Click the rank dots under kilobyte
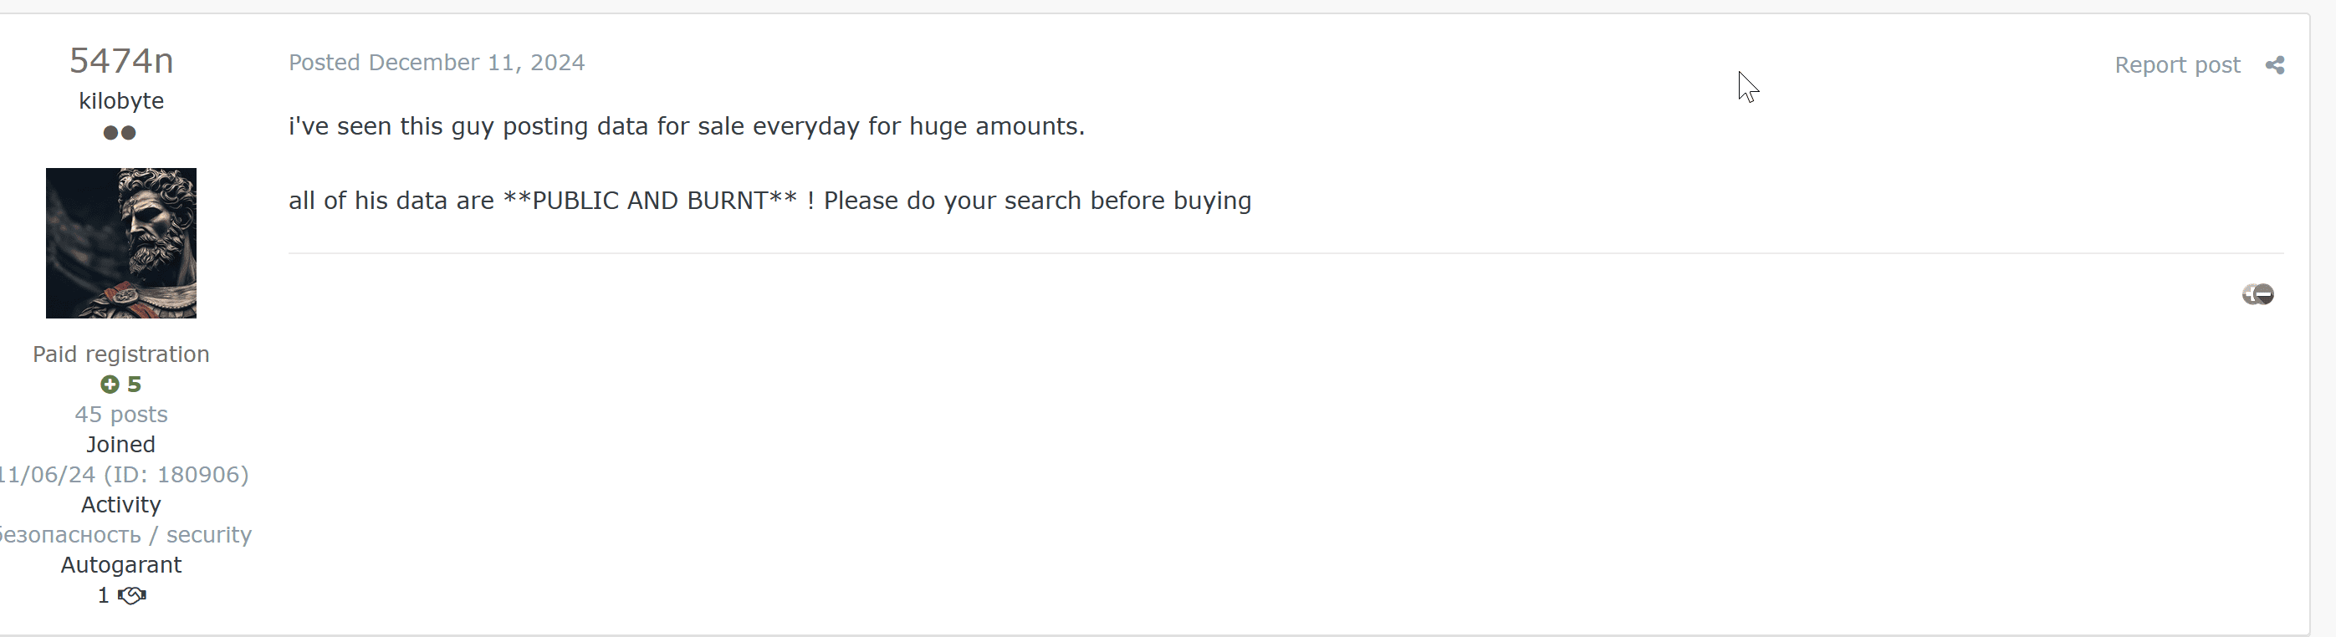The width and height of the screenshot is (2336, 637). click(120, 133)
